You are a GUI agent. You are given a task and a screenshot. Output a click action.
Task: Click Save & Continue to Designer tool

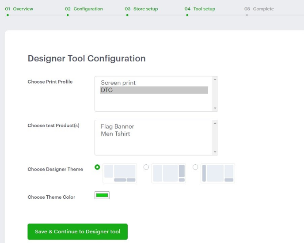point(77,232)
